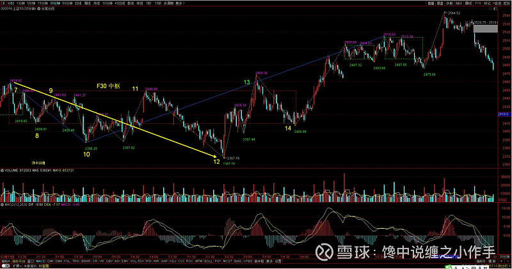Select the 30分钟 period tab
The height and width of the screenshot is (269, 512).
[x=55, y=3]
